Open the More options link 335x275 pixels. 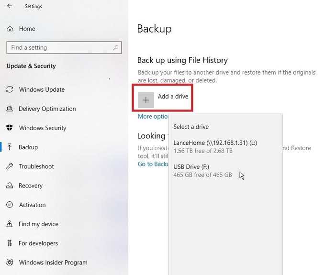pyautogui.click(x=153, y=117)
